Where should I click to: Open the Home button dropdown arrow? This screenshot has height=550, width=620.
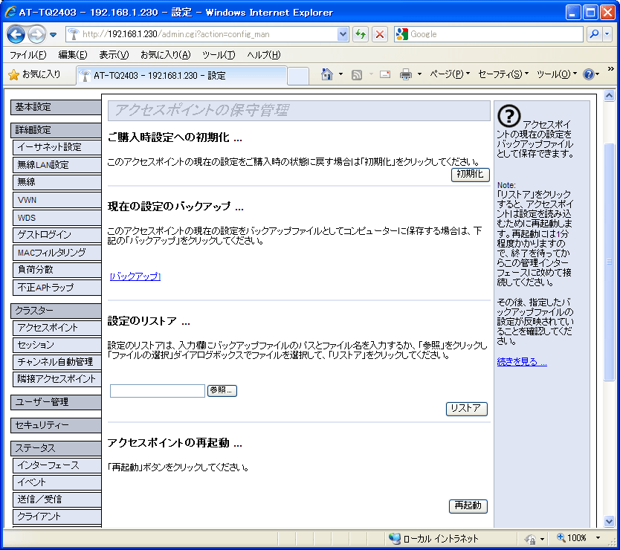[x=340, y=74]
